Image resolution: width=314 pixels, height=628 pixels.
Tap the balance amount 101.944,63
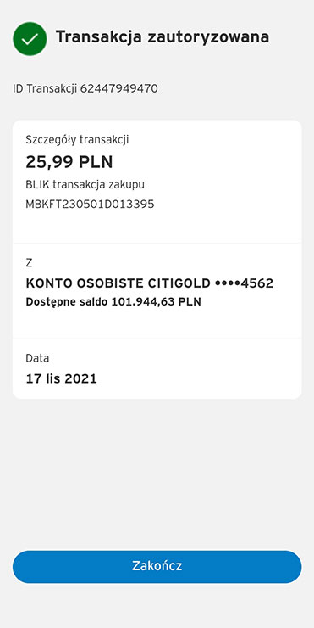[143, 302]
